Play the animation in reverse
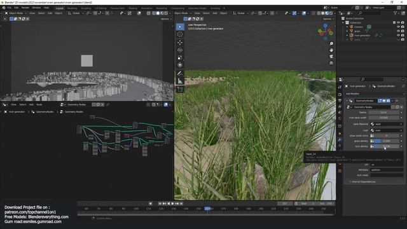Screen dimensions: 407x229 pyautogui.click(x=169, y=204)
